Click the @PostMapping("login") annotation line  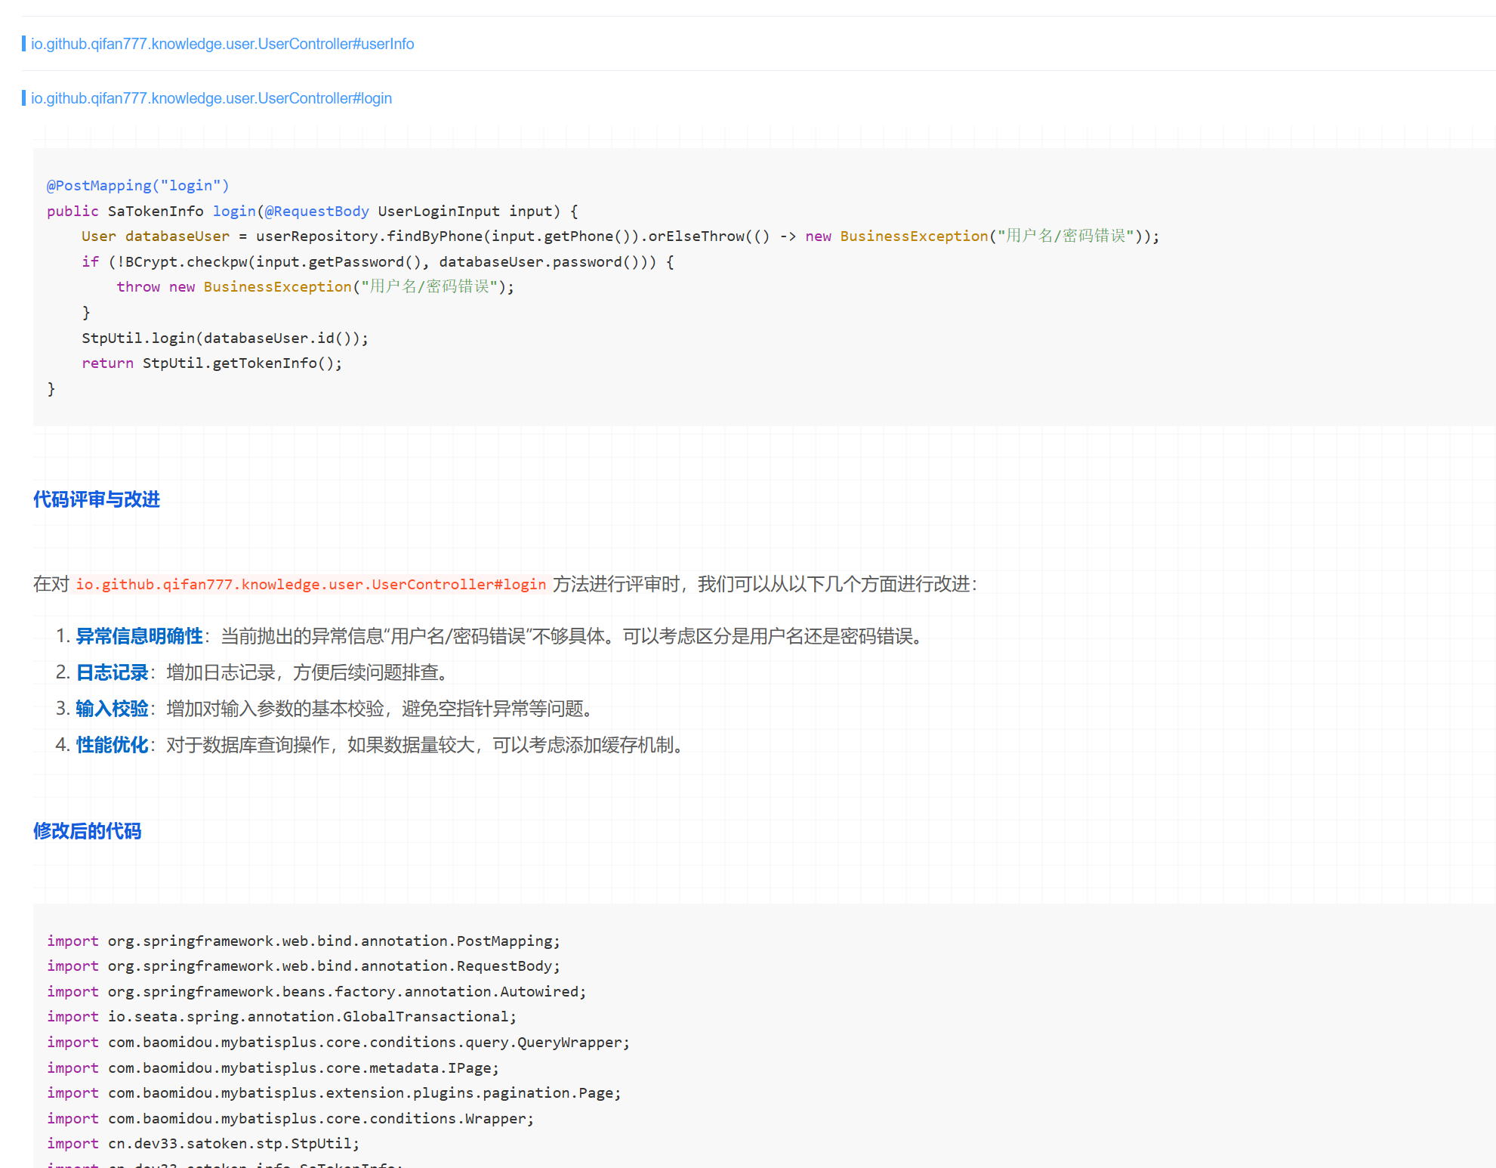pos(137,186)
